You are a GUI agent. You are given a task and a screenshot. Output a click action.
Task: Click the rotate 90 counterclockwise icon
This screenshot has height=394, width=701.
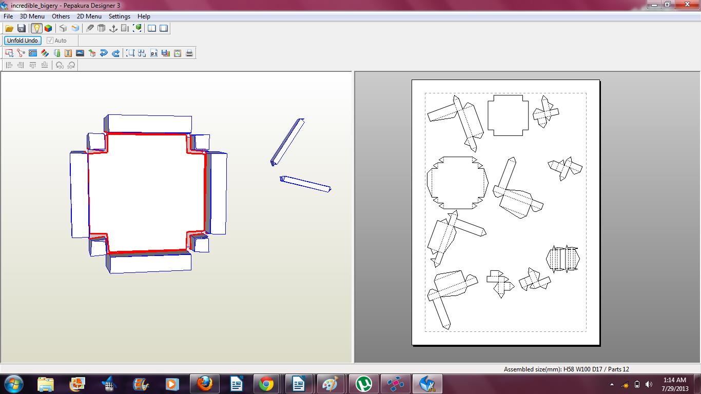point(60,65)
